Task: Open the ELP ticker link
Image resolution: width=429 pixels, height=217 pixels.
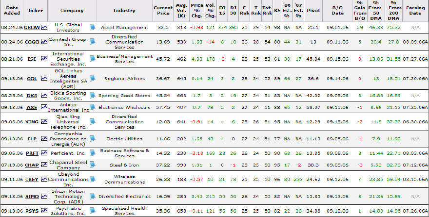Action: tap(32, 139)
